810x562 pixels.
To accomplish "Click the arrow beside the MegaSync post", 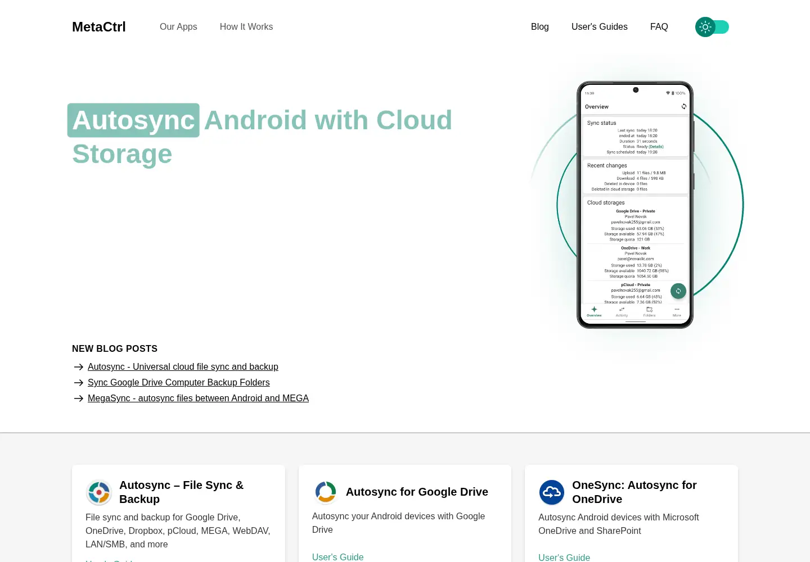I will [x=79, y=398].
